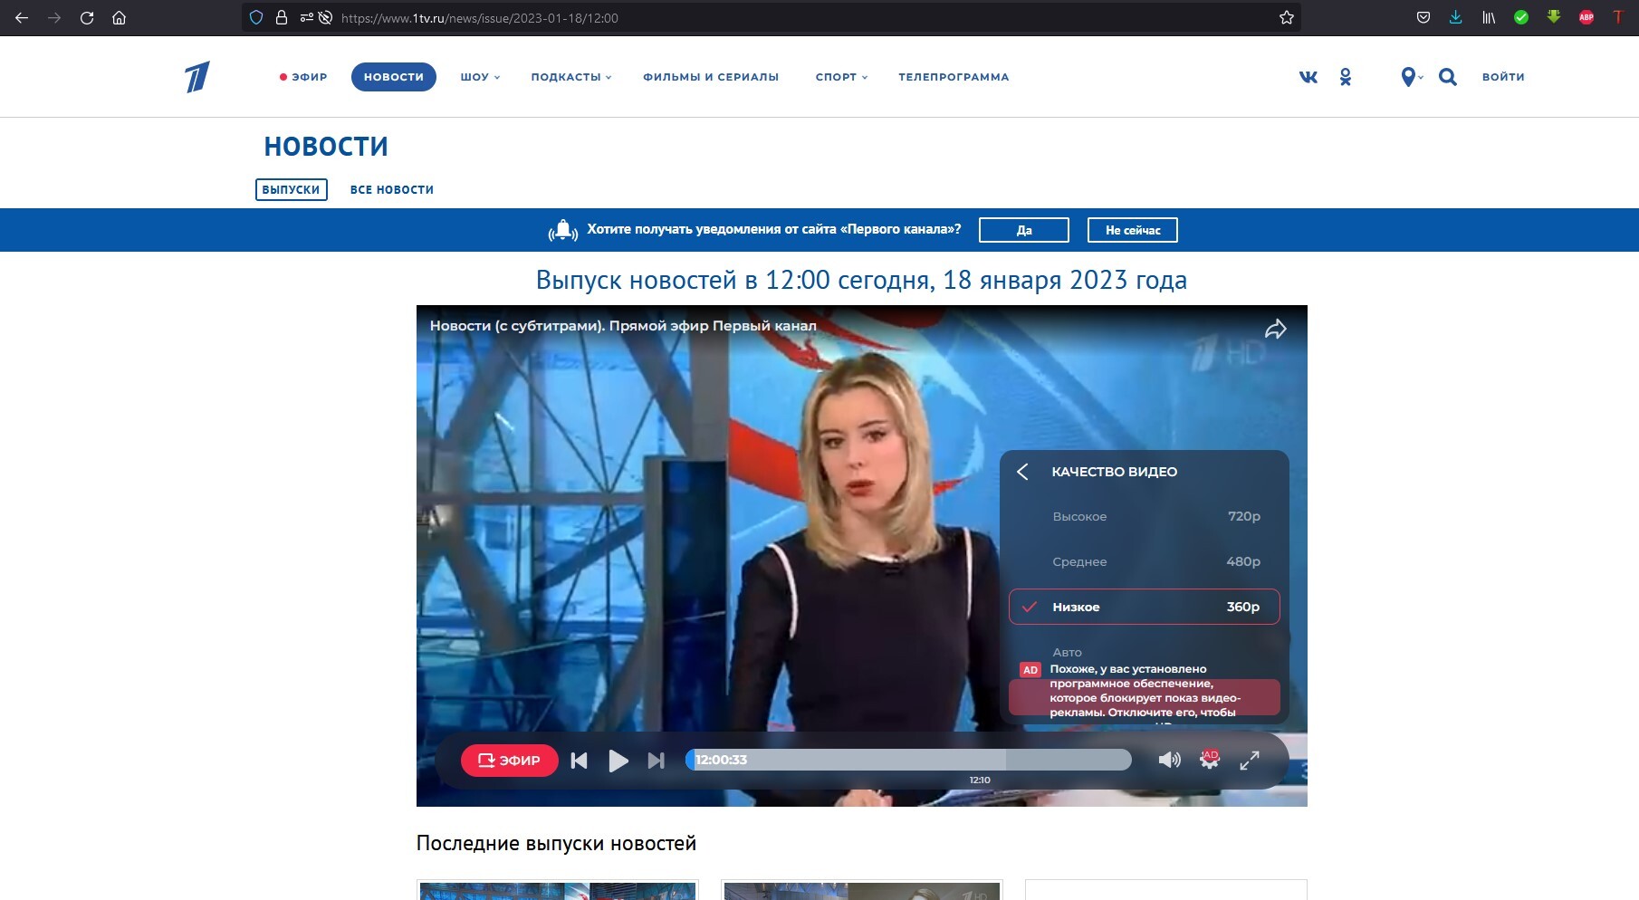Click the ad blocker warning message
The width and height of the screenshot is (1639, 900).
pyautogui.click(x=1145, y=692)
